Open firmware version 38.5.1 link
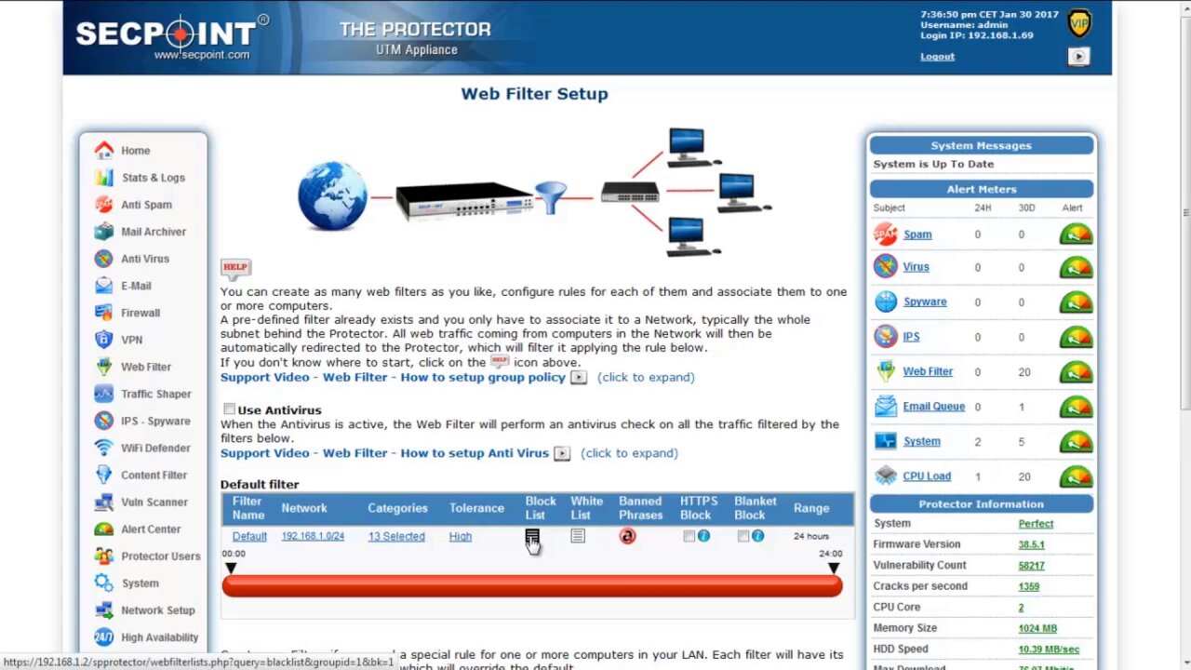This screenshot has height=670, width=1191. coord(1031,544)
